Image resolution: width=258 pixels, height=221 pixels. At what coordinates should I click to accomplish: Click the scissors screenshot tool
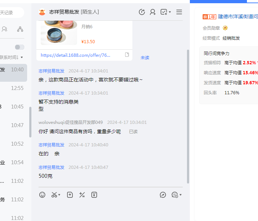54,195
